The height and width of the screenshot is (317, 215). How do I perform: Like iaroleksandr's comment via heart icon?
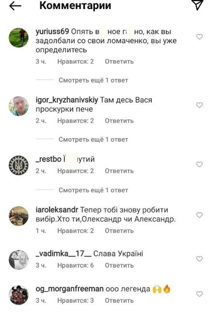(x=199, y=215)
